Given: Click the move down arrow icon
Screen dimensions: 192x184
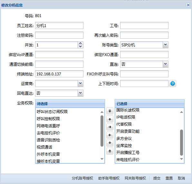Looking at the screenshot, I should (110, 143).
